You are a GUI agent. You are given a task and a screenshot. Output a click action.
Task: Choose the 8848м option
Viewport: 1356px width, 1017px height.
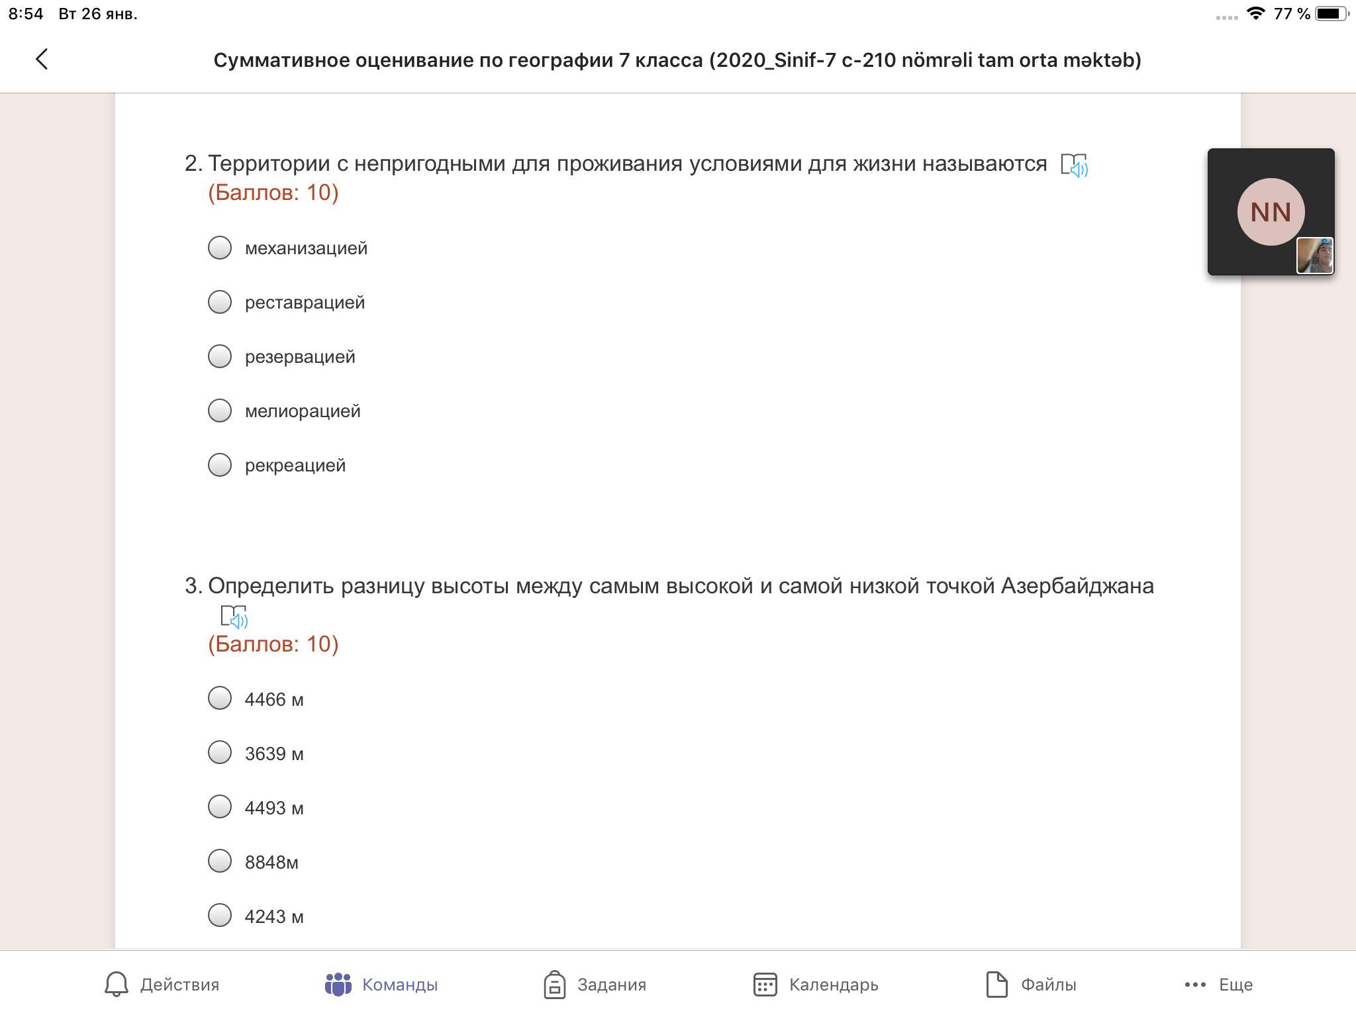(x=220, y=861)
